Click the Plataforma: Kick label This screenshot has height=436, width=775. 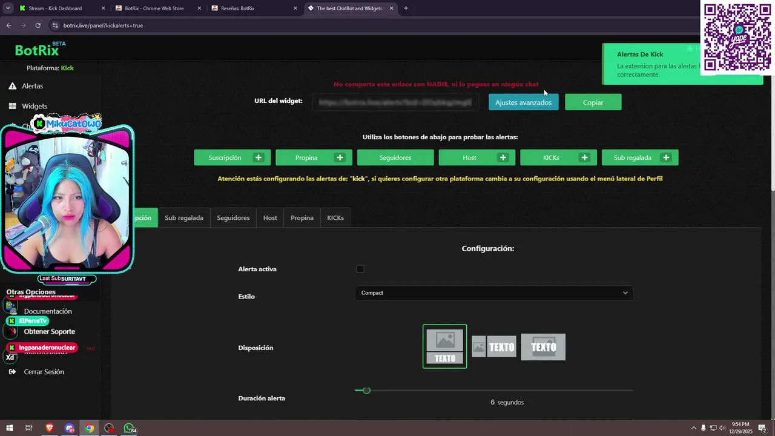[x=50, y=68]
